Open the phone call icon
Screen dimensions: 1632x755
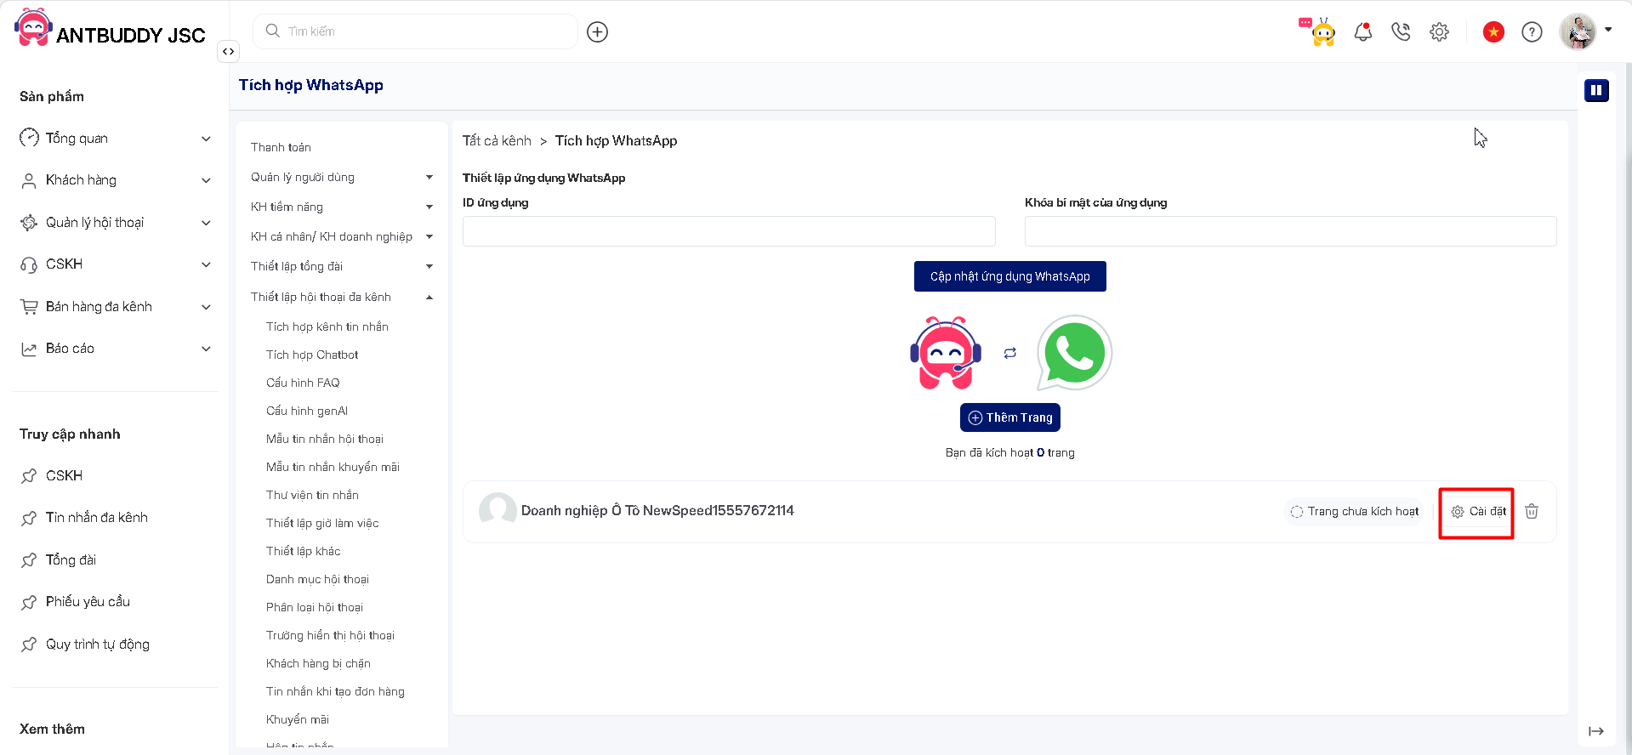pos(1401,32)
